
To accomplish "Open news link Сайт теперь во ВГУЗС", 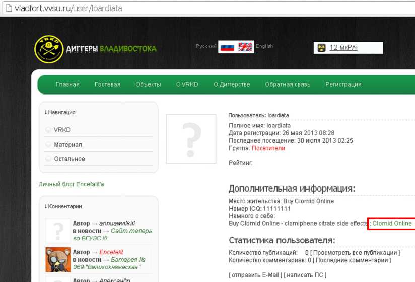I will click(112, 234).
